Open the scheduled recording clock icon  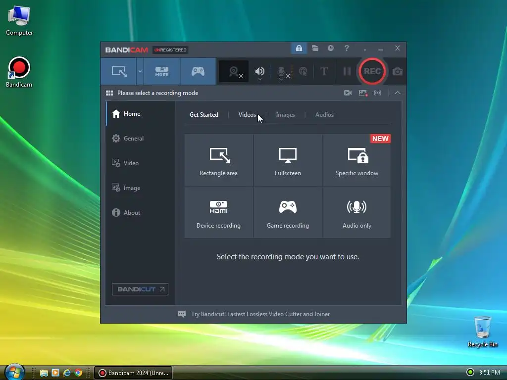pyautogui.click(x=330, y=48)
